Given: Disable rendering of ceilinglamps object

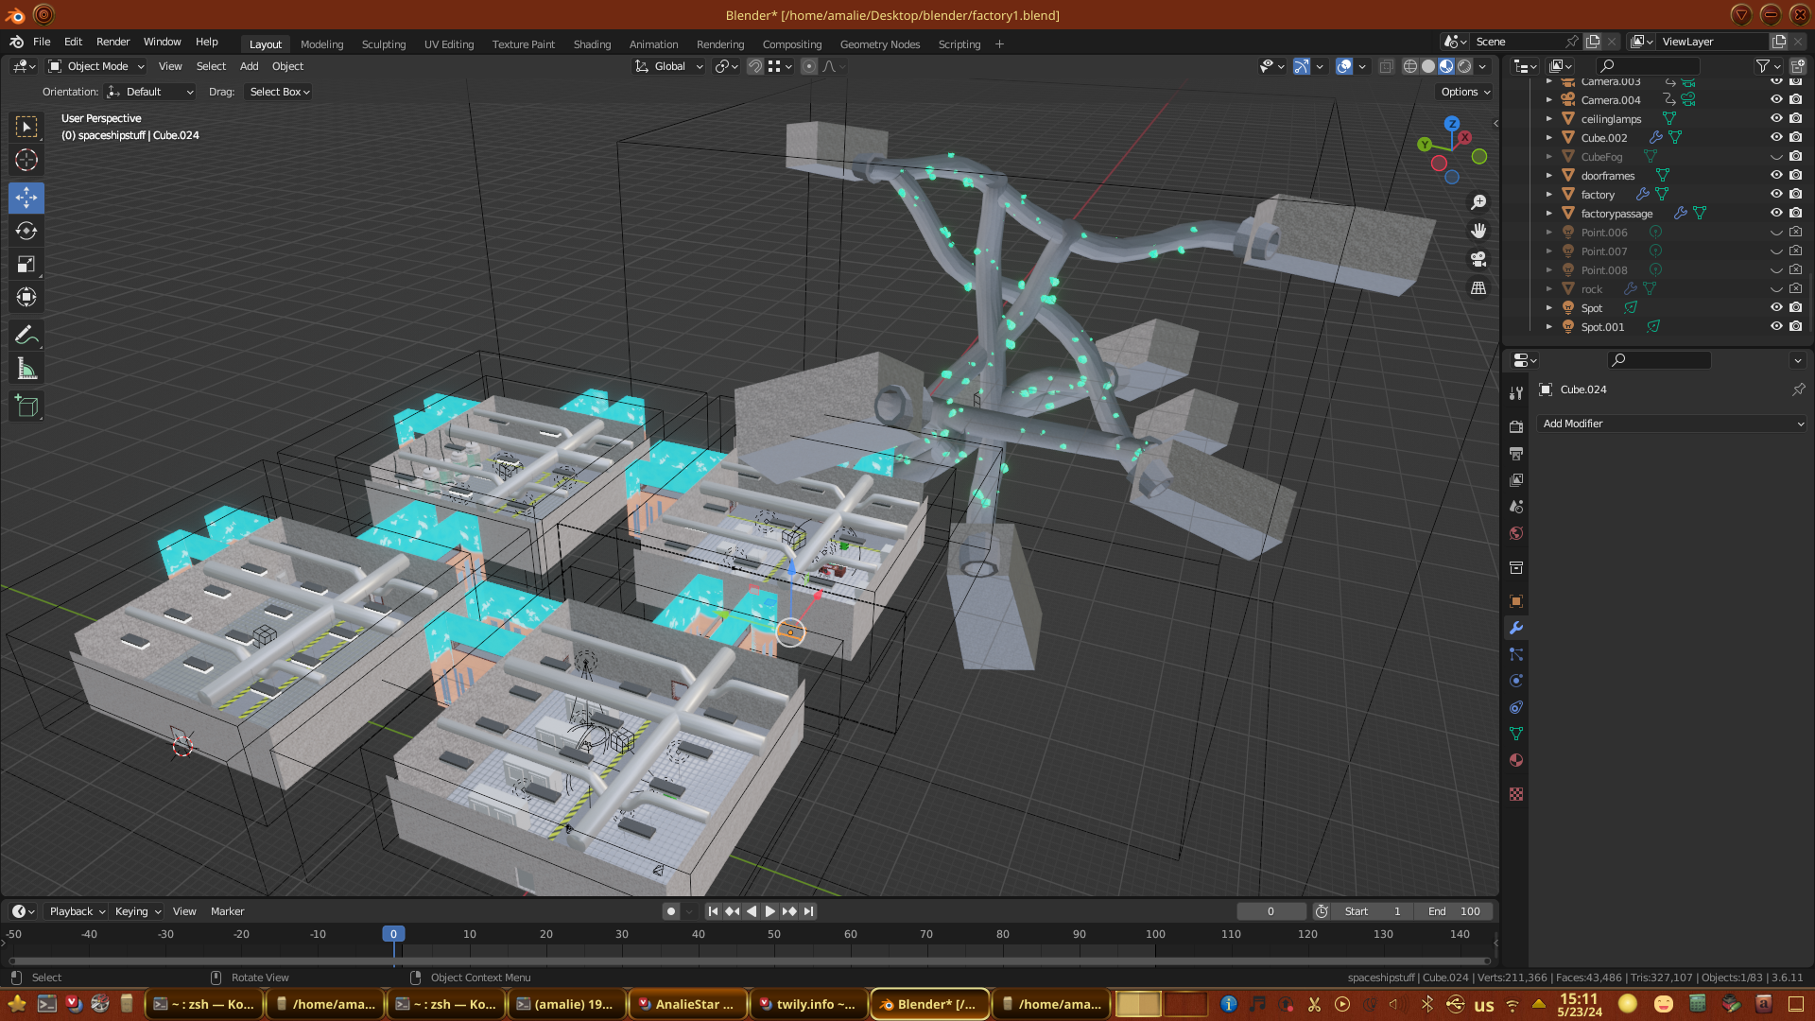Looking at the screenshot, I should [x=1795, y=118].
